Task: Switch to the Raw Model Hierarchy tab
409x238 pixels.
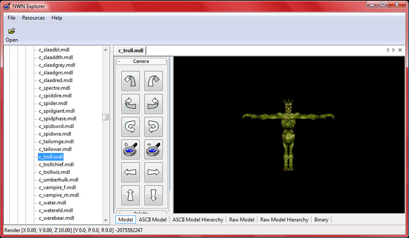Action: (284, 220)
